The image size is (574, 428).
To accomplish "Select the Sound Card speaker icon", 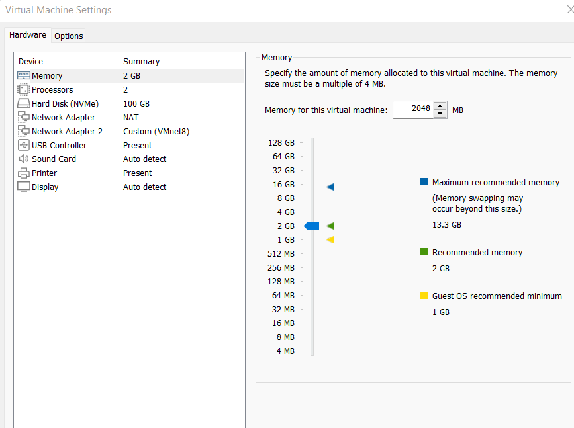I will click(24, 159).
